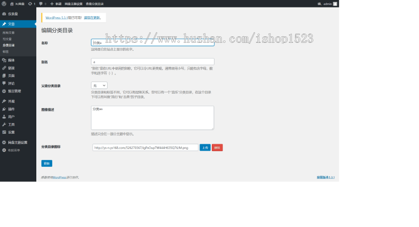This screenshot has width=419, height=227.
Task: Open 仪表盘 dashboard in sidebar
Action: [x=18, y=14]
